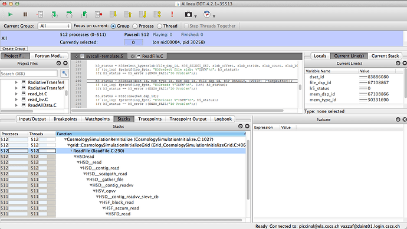Viewport: 407px width, 229px height.
Task: Expand the read_bv.C tree item
Action: coord(17,99)
